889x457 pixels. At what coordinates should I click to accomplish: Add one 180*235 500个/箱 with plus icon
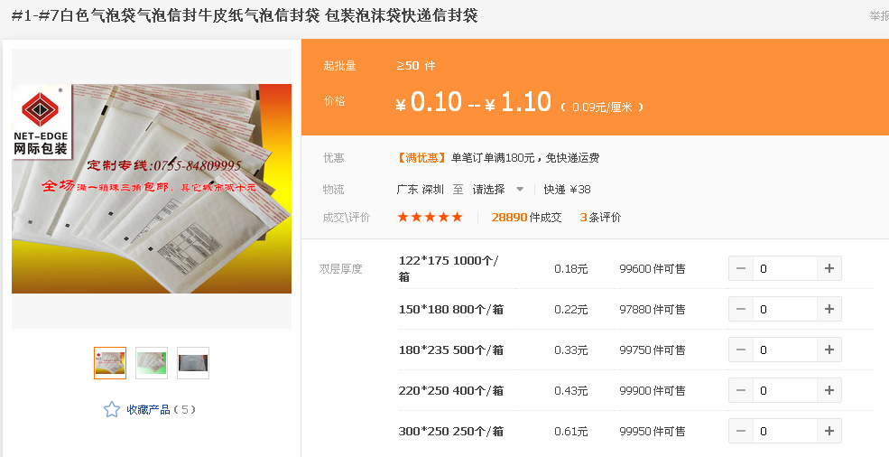pyautogui.click(x=829, y=350)
